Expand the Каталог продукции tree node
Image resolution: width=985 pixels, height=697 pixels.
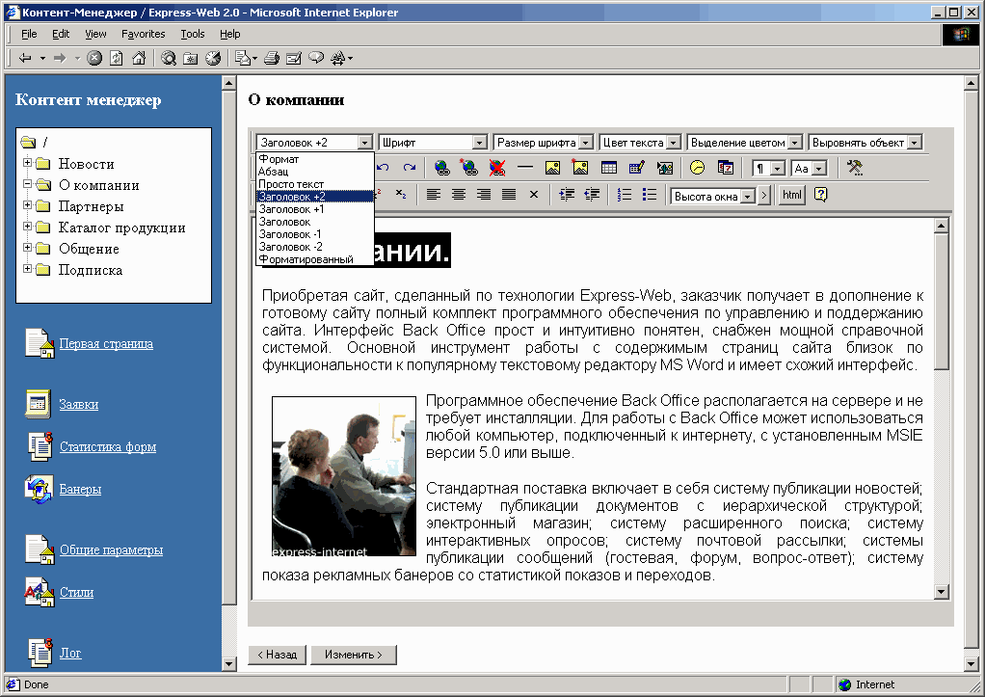tap(27, 227)
